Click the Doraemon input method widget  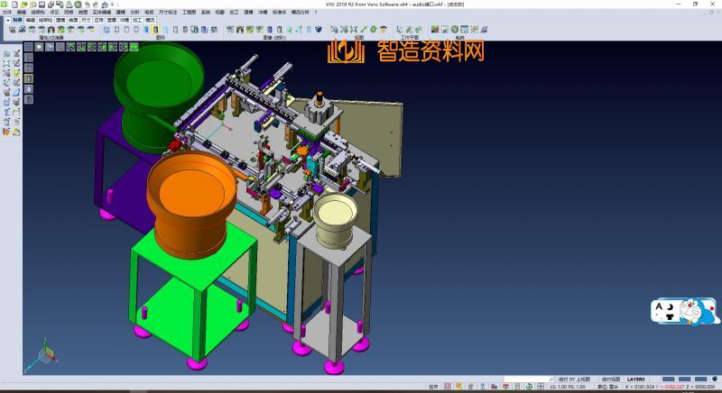point(685,313)
